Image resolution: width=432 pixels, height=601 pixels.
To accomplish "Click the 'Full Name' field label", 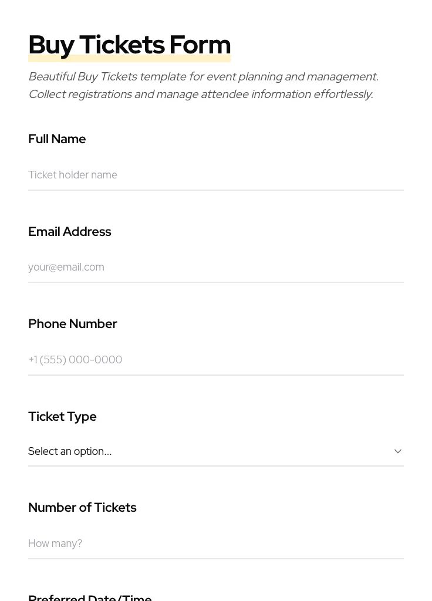I will click(x=57, y=139).
